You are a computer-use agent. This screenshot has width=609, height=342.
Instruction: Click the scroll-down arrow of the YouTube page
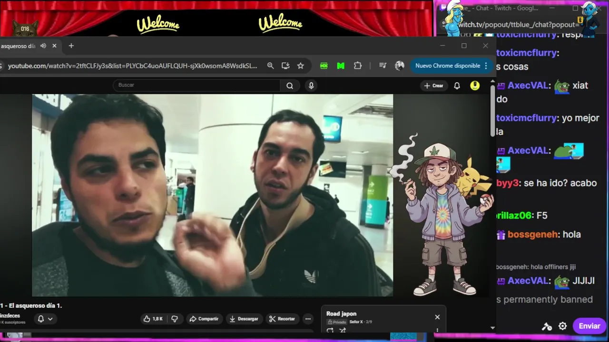pyautogui.click(x=492, y=327)
